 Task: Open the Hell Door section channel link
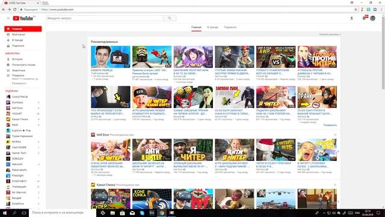point(103,135)
